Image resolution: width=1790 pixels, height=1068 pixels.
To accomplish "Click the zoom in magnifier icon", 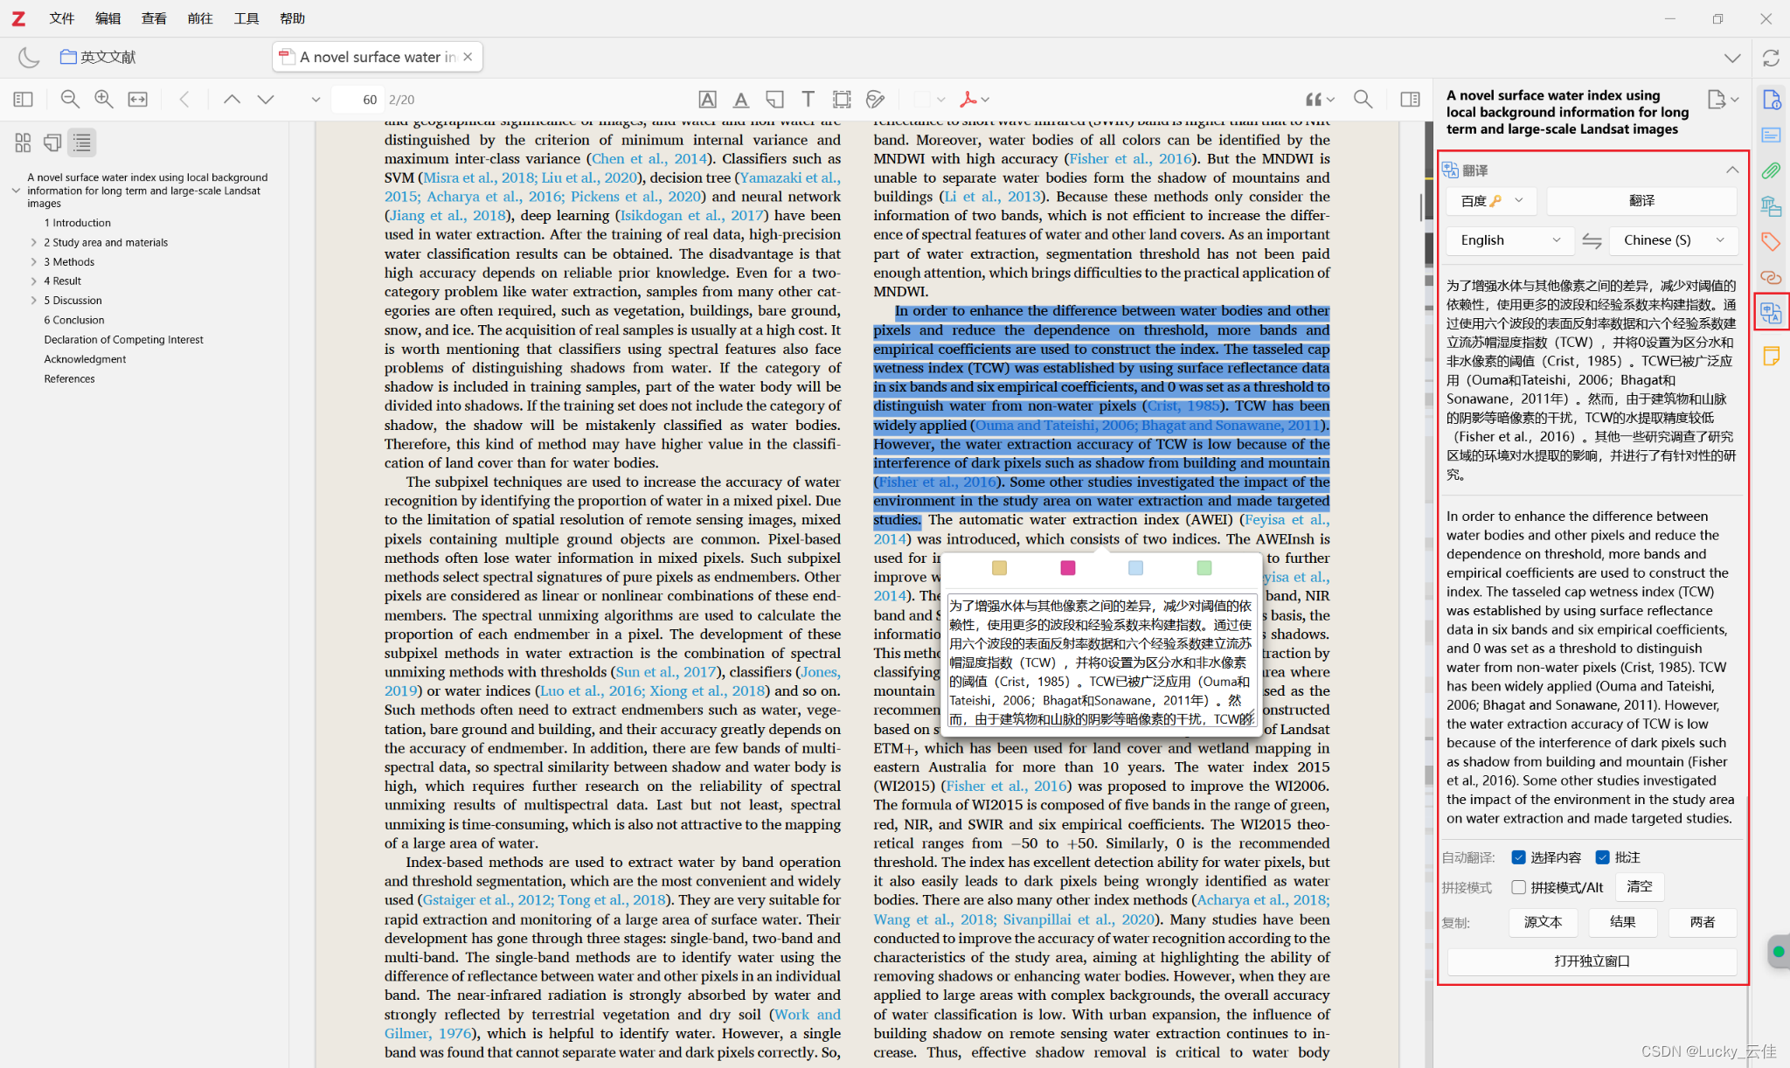I will (x=104, y=100).
